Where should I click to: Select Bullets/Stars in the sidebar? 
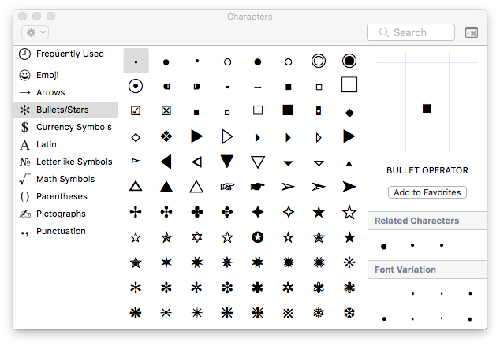[65, 110]
